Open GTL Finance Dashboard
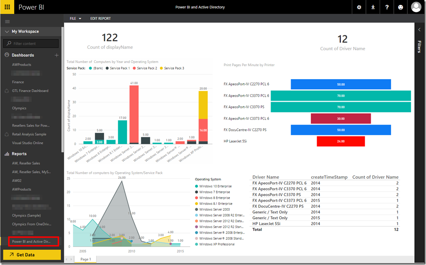Screen dimensions: 426x265 (30, 91)
